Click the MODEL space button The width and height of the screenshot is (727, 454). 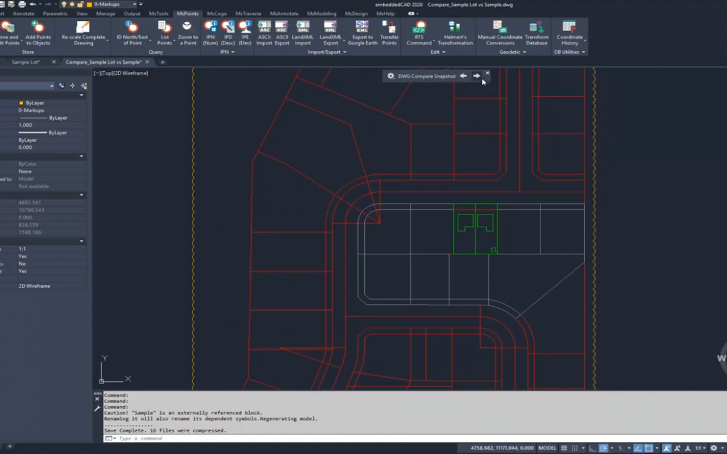click(x=547, y=448)
